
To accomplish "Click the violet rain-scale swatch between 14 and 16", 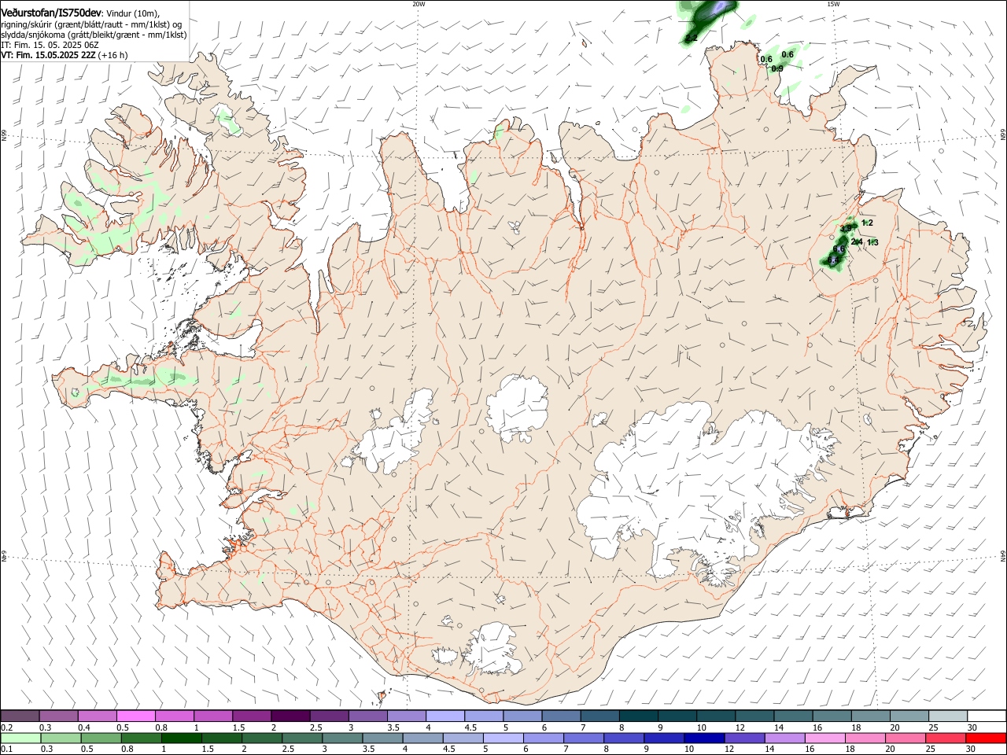I will [x=784, y=738].
